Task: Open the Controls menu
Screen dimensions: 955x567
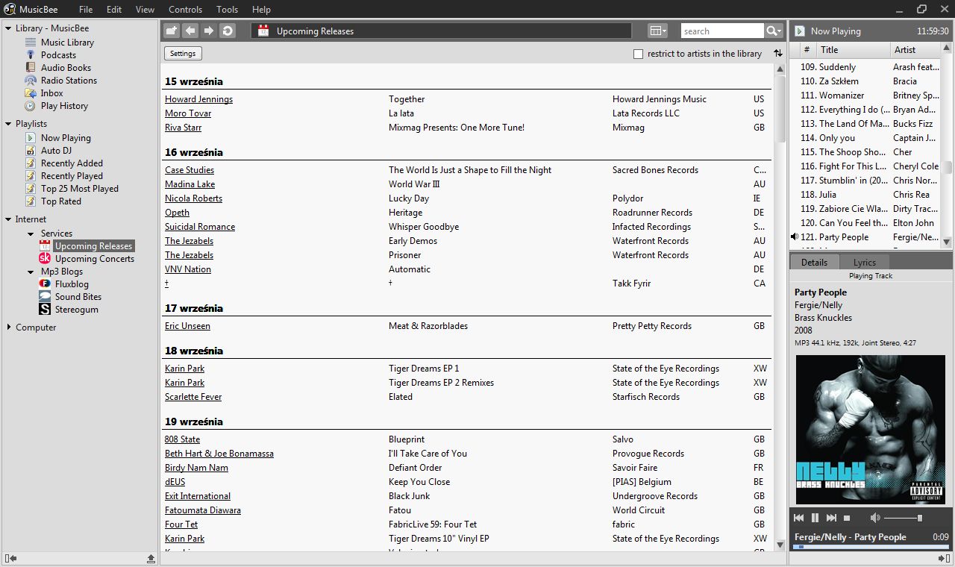Action: click(x=186, y=10)
